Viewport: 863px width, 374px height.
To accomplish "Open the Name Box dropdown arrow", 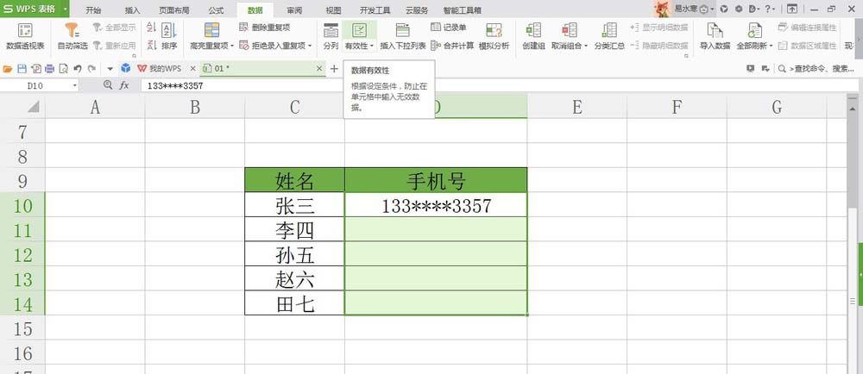I will tap(75, 85).
